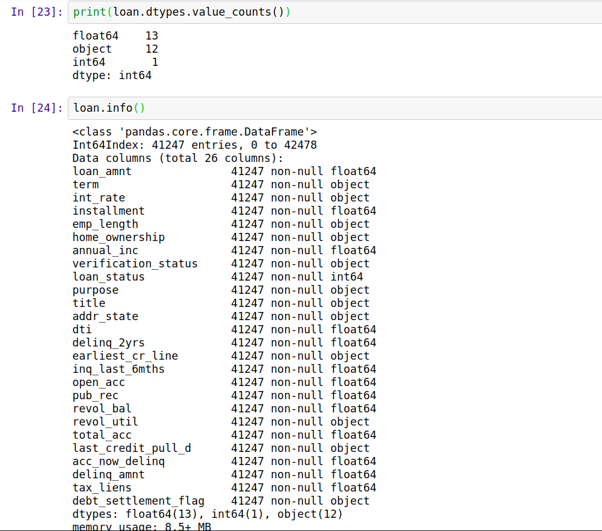Click the revol_bal column row
Viewport: 602px width, 531px height.
pyautogui.click(x=224, y=409)
